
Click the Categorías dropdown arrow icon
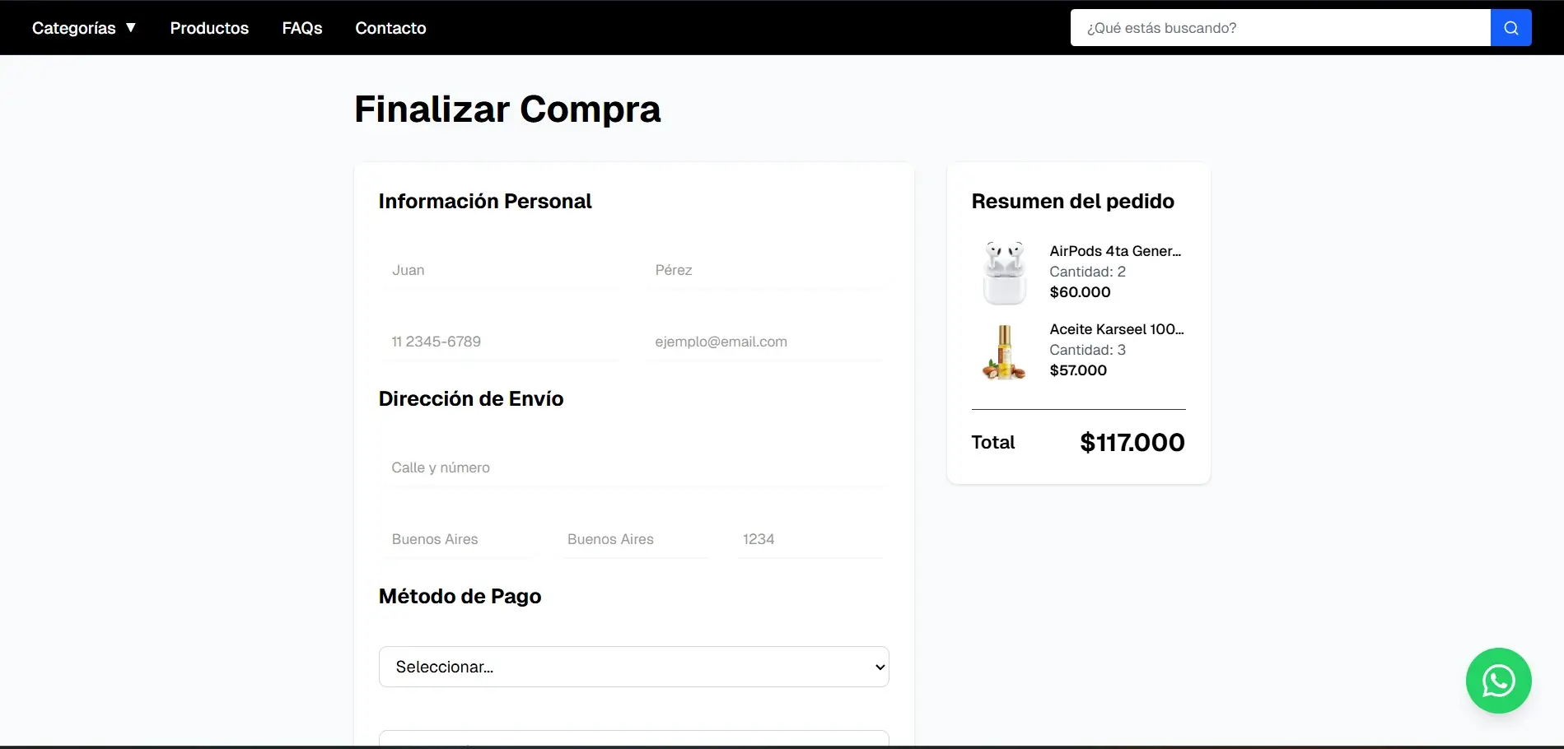[131, 27]
